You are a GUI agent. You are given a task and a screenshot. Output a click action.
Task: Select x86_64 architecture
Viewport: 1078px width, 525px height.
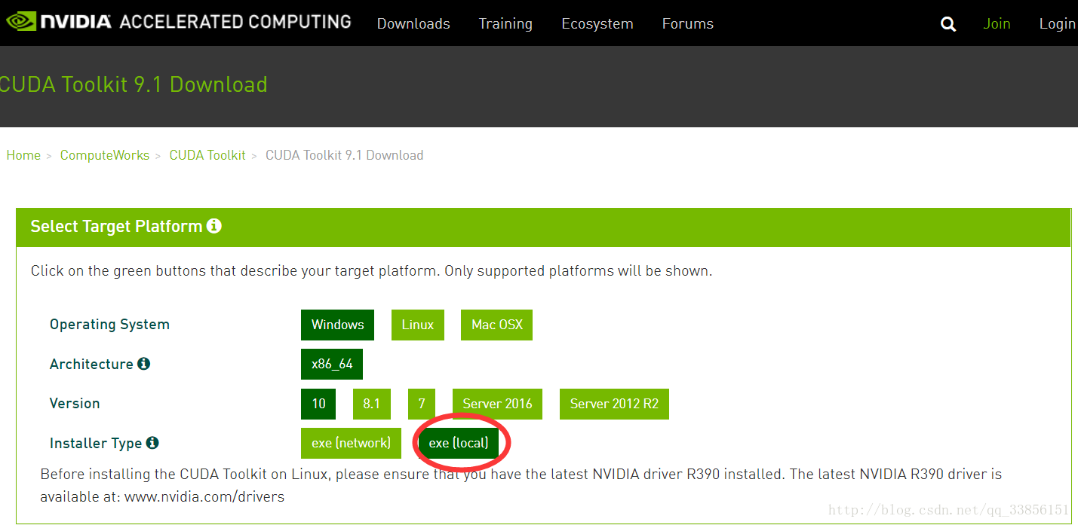(332, 364)
